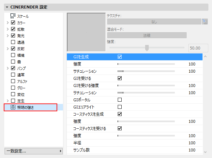Select the アルファ label in the tree
The height and width of the screenshot is (158, 212).
click(22, 81)
